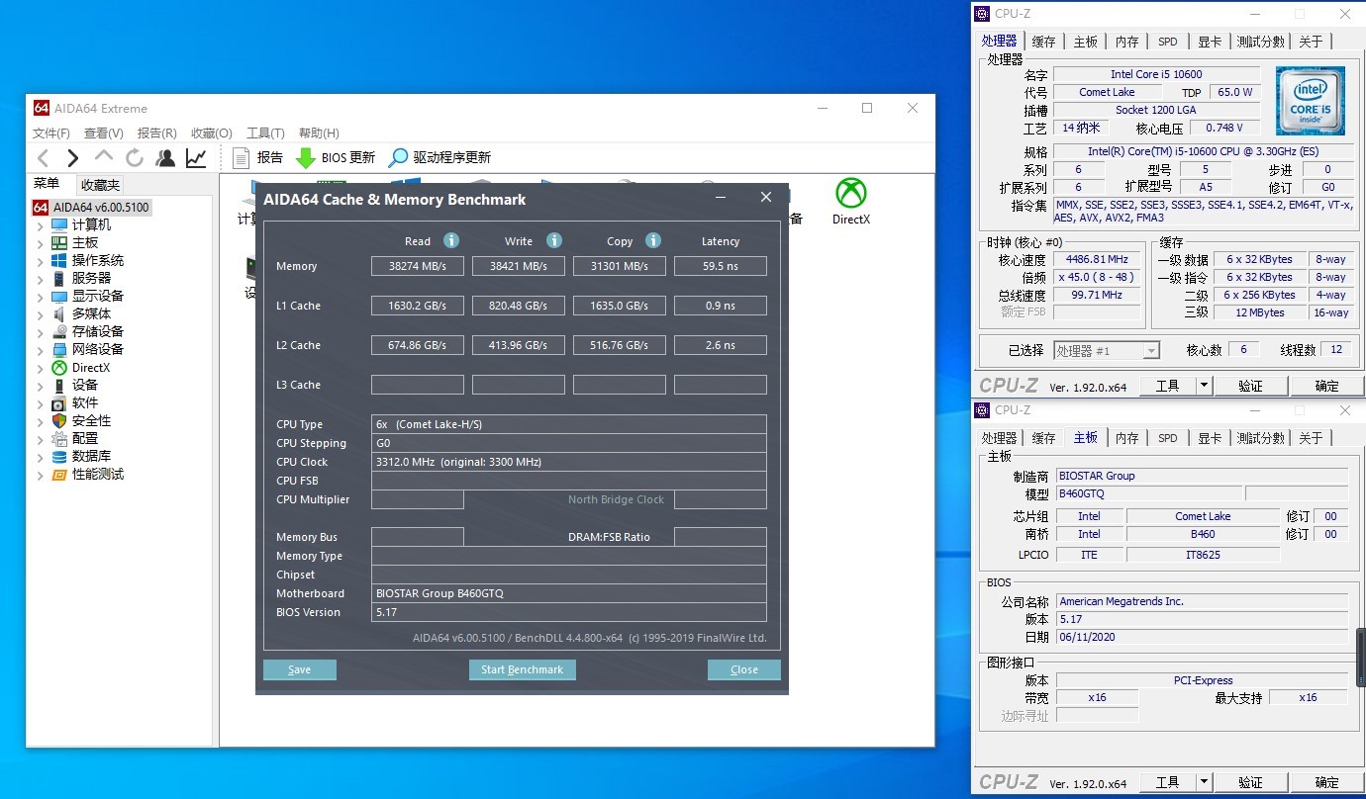Open the 帮助(H) menu

click(x=319, y=133)
